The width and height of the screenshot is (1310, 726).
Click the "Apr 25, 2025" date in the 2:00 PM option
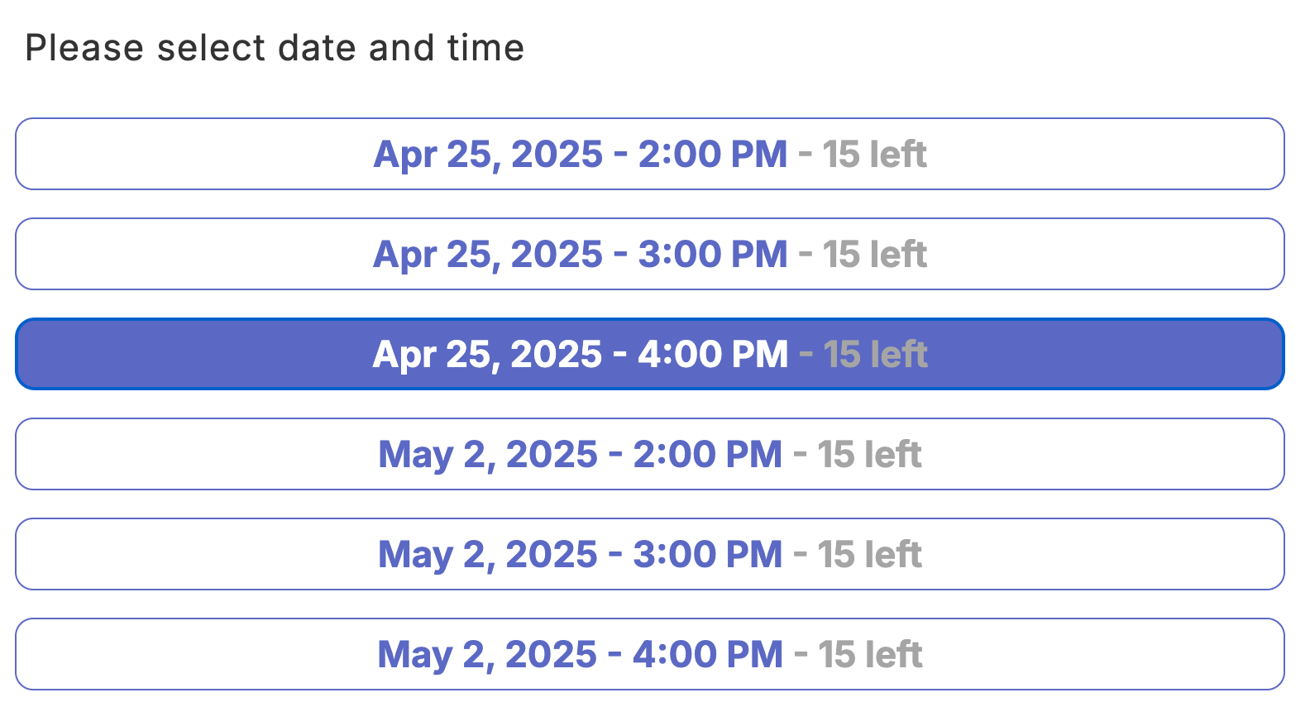click(488, 155)
